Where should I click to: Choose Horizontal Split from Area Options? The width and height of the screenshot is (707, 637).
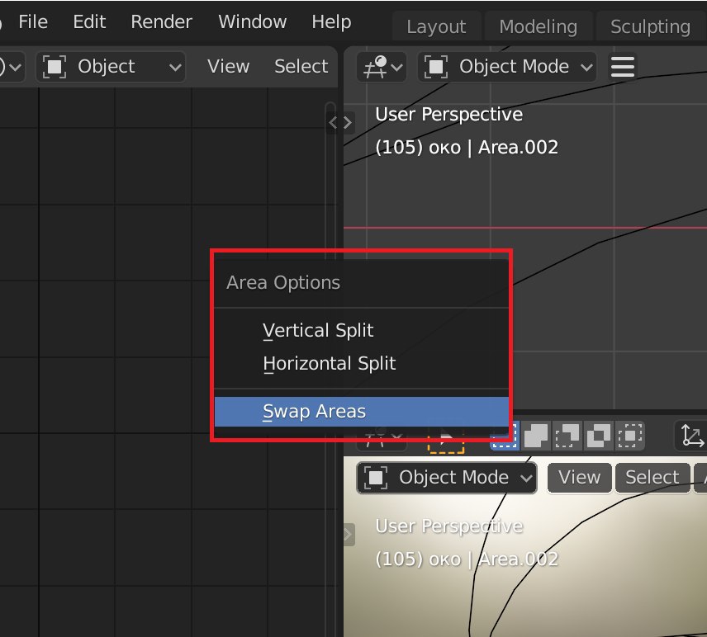tap(361, 363)
